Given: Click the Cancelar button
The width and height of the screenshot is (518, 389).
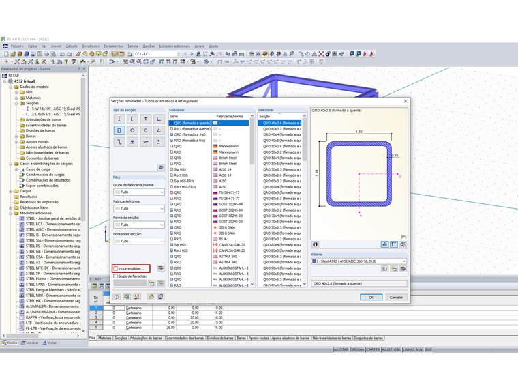Looking at the screenshot, I should (x=396, y=297).
